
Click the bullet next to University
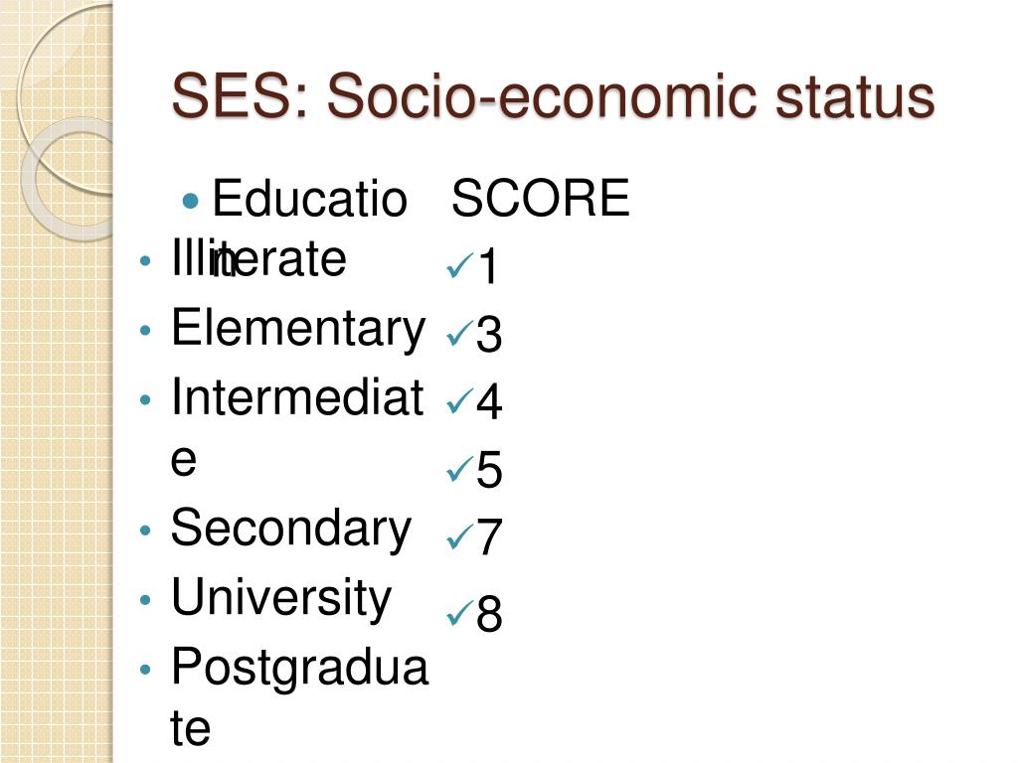145,599
